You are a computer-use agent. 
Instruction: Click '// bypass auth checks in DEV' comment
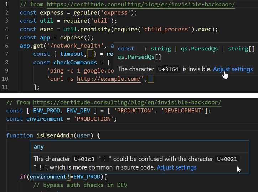click(x=80, y=185)
